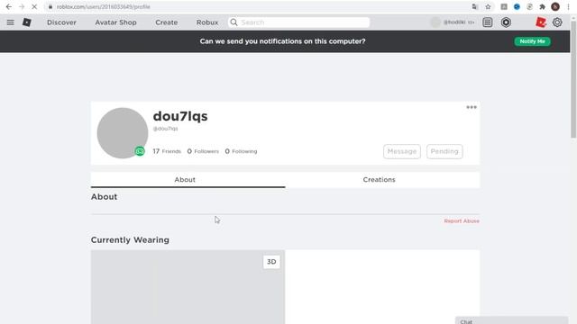The height and width of the screenshot is (324, 577).
Task: Open the Chat panel
Action: 511,320
